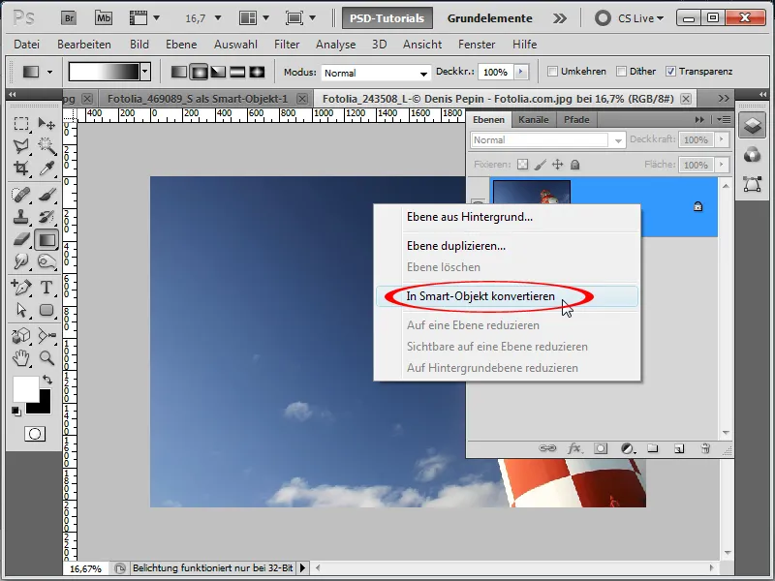
Task: Open the Ebene menu
Action: tap(181, 45)
